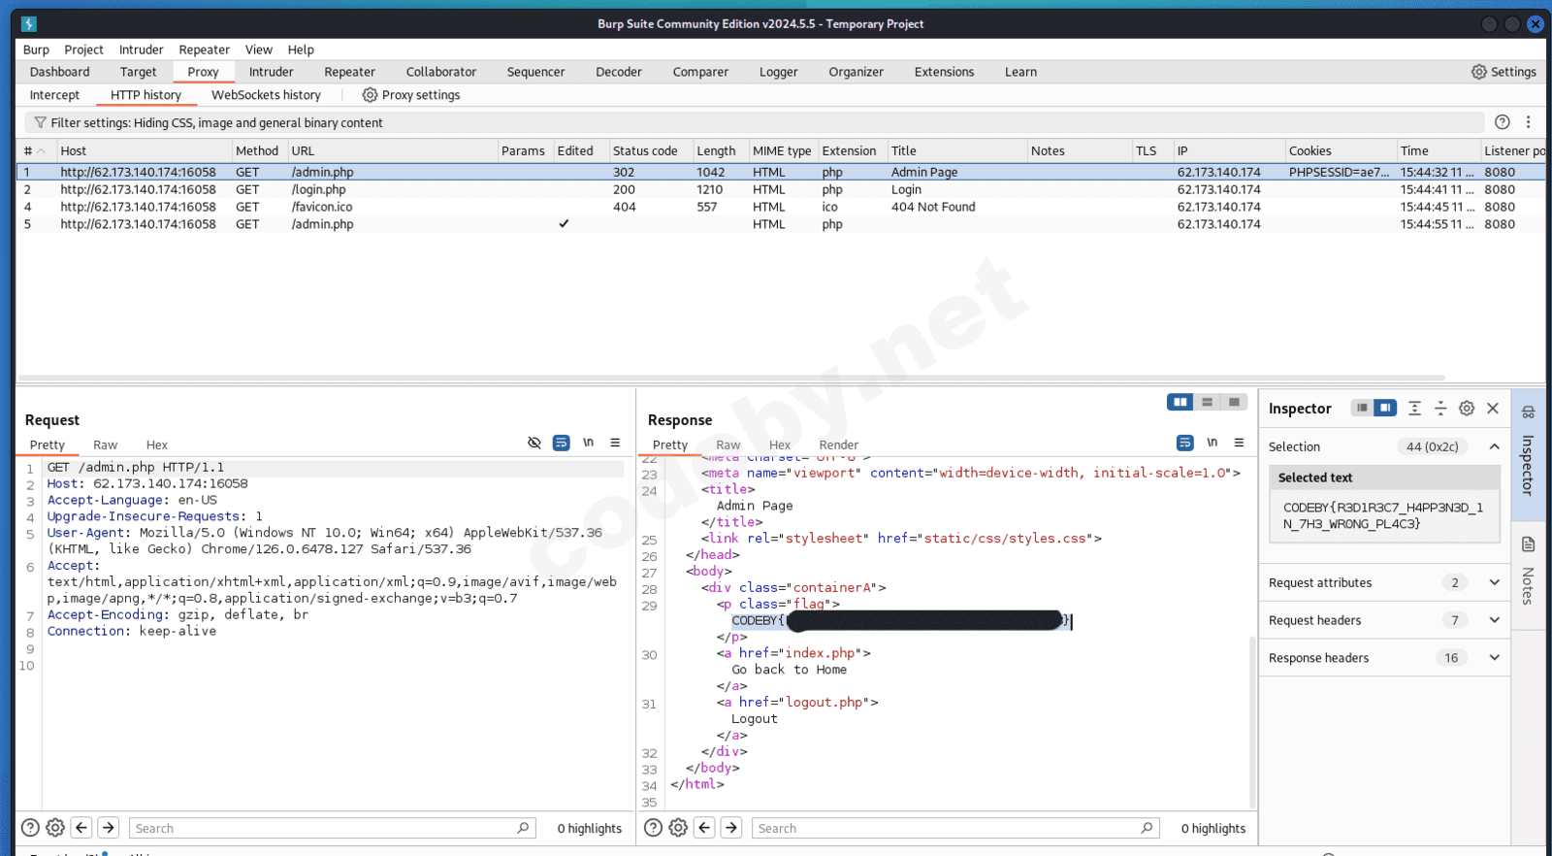Toggle non-printable characters in Request pane
The width and height of the screenshot is (1552, 856).
point(588,443)
